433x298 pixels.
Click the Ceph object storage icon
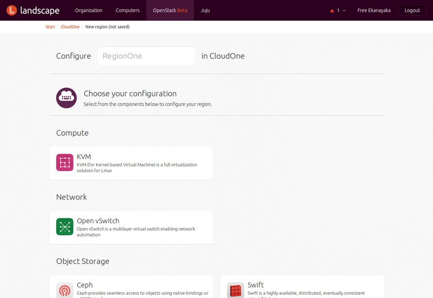[x=65, y=290]
